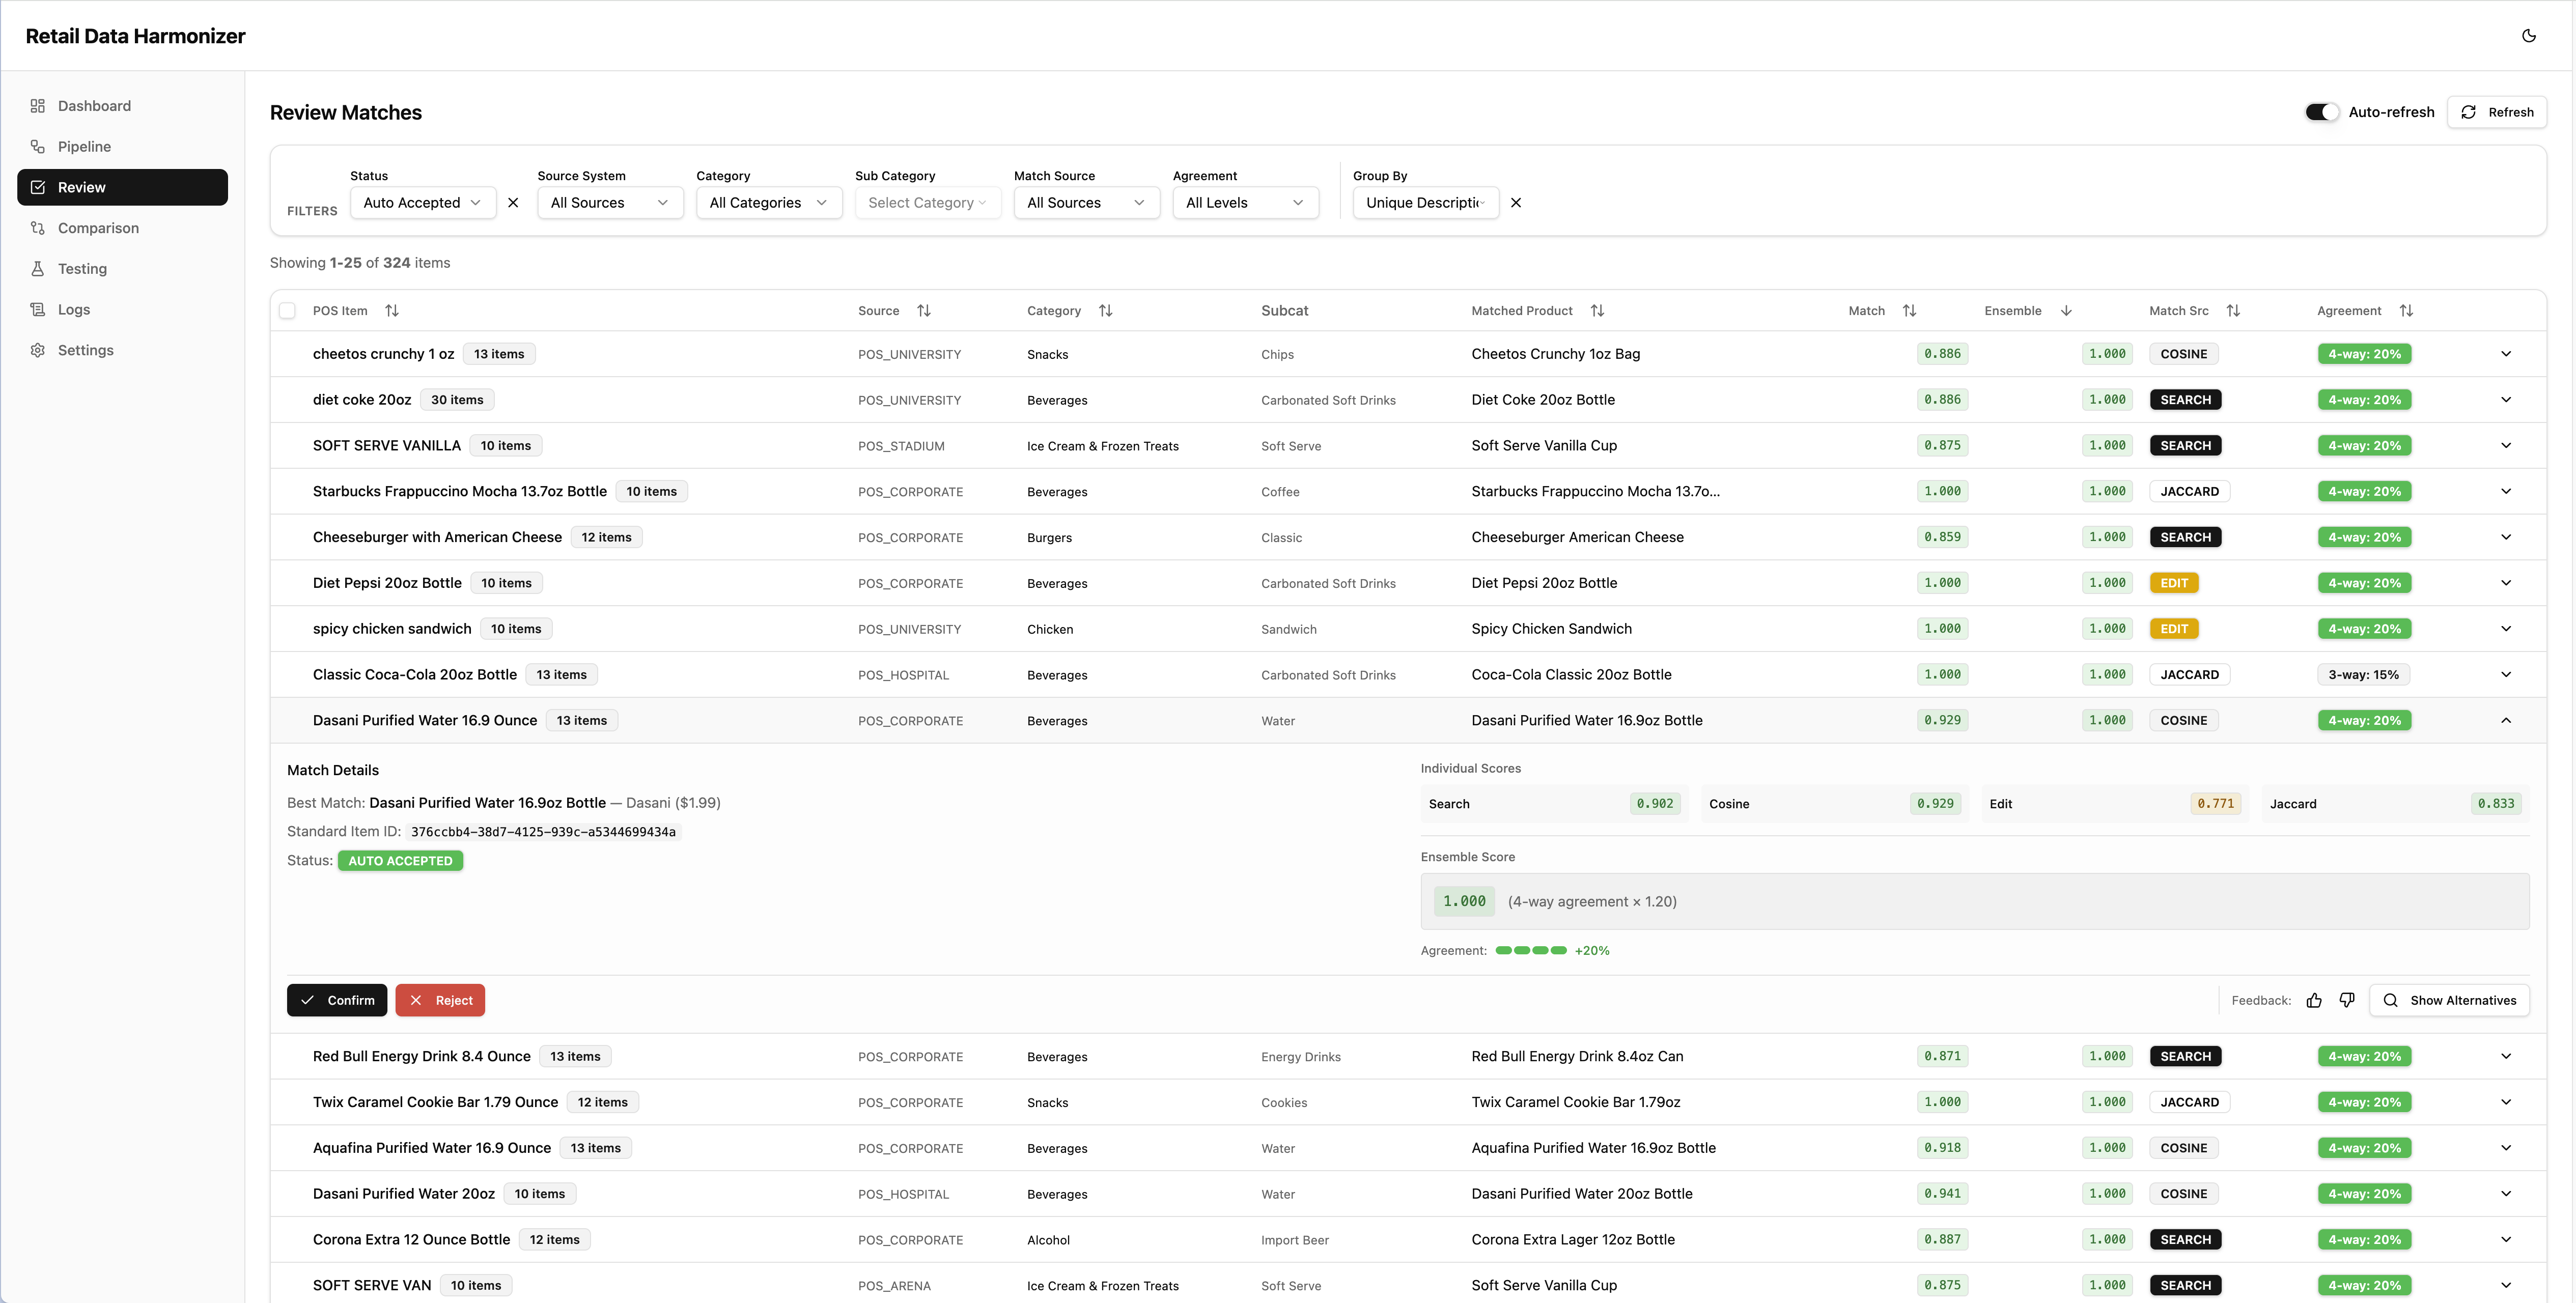Sort by Match Src column arrows
This screenshot has width=2576, height=1303.
2233,311
